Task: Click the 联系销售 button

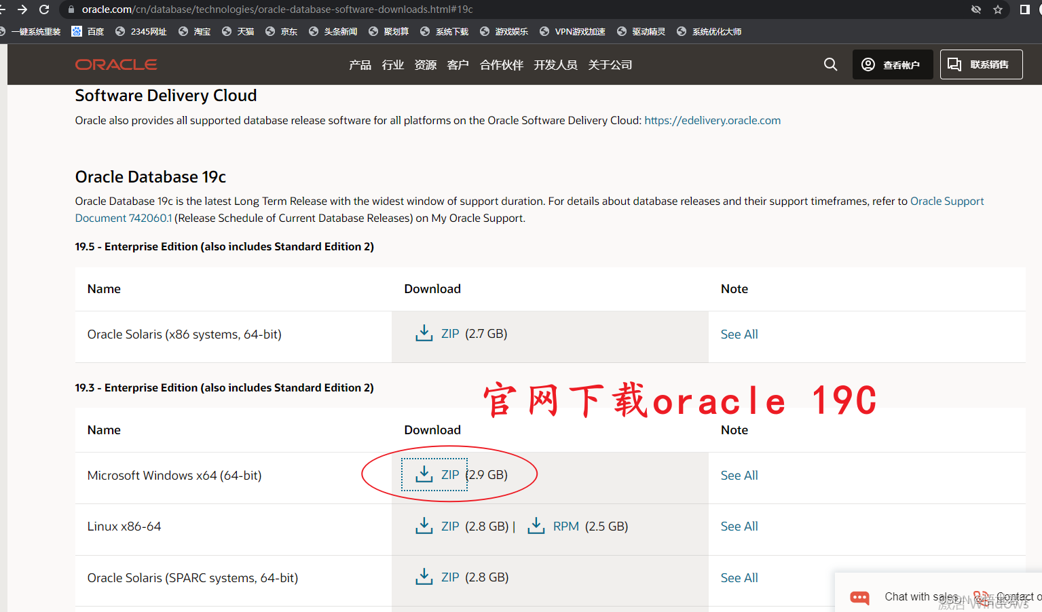Action: pos(982,64)
